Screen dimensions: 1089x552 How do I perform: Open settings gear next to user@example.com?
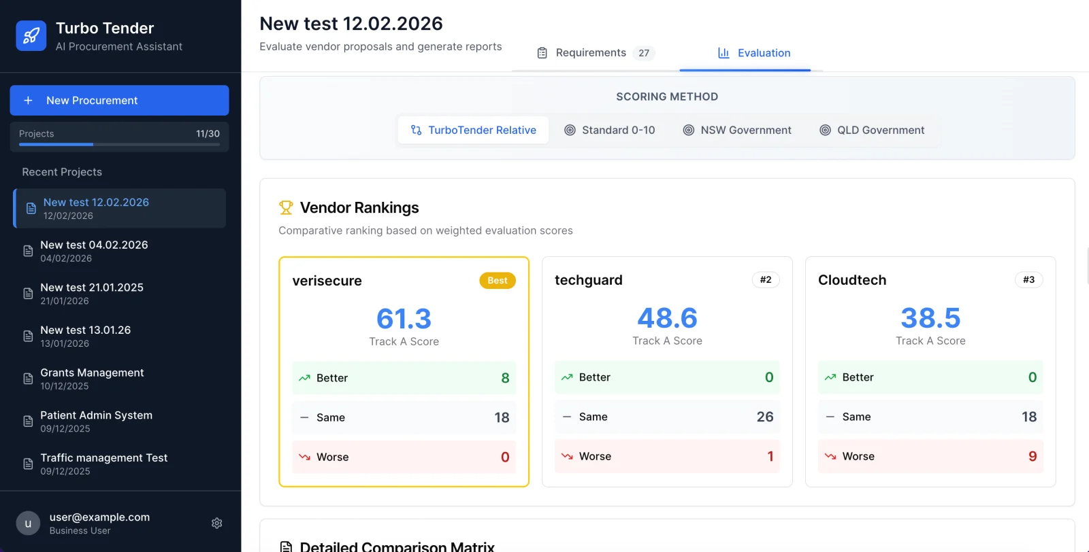click(x=217, y=523)
